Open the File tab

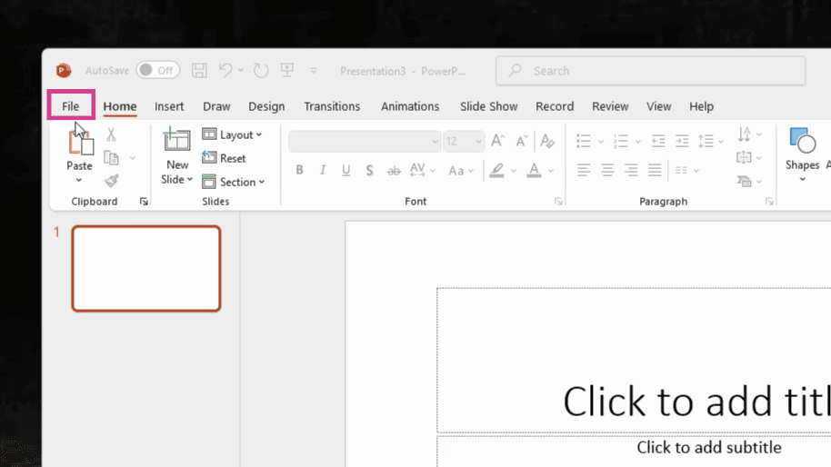pos(71,106)
